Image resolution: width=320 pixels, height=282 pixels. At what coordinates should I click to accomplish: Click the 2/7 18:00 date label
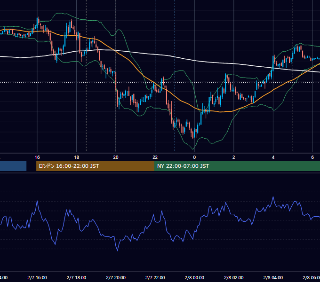click(77, 277)
